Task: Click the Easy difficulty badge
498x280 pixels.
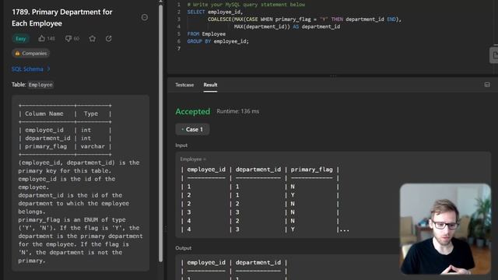Action: (x=21, y=39)
